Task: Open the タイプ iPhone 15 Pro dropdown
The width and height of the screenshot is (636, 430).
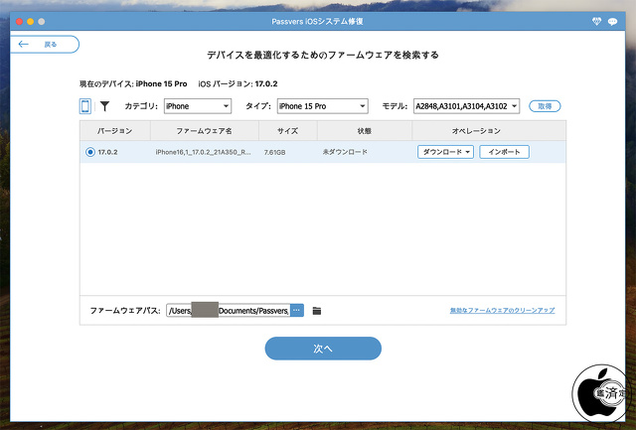Action: 322,106
